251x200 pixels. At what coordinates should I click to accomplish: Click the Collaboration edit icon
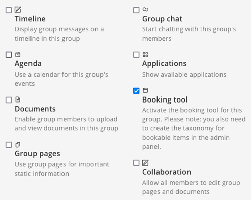145,163
